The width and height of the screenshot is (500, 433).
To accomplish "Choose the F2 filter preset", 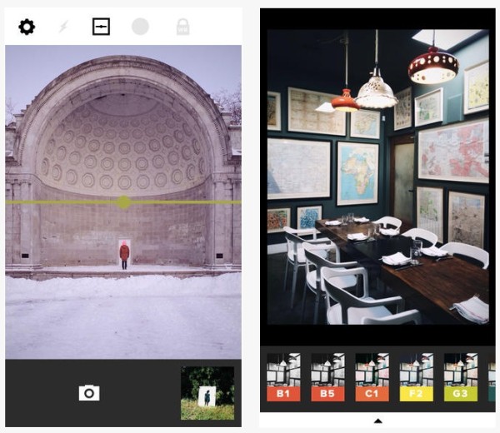I will click(x=417, y=377).
